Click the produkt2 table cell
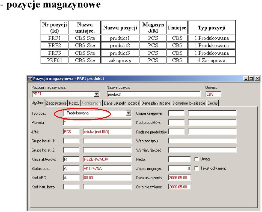The image size is (262, 212). click(x=120, y=46)
